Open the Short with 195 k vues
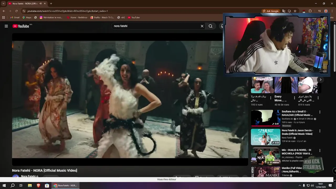336x189 pixels. pos(262,85)
